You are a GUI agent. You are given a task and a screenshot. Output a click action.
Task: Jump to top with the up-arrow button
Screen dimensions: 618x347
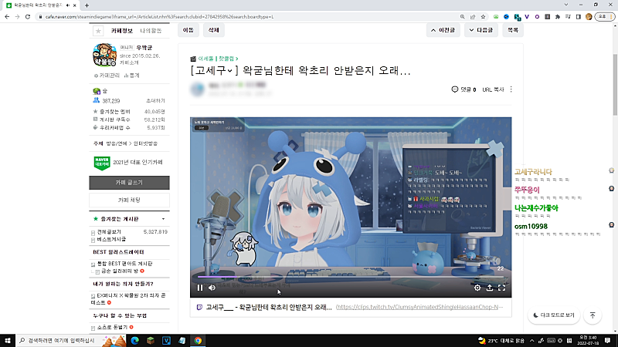pos(593,315)
